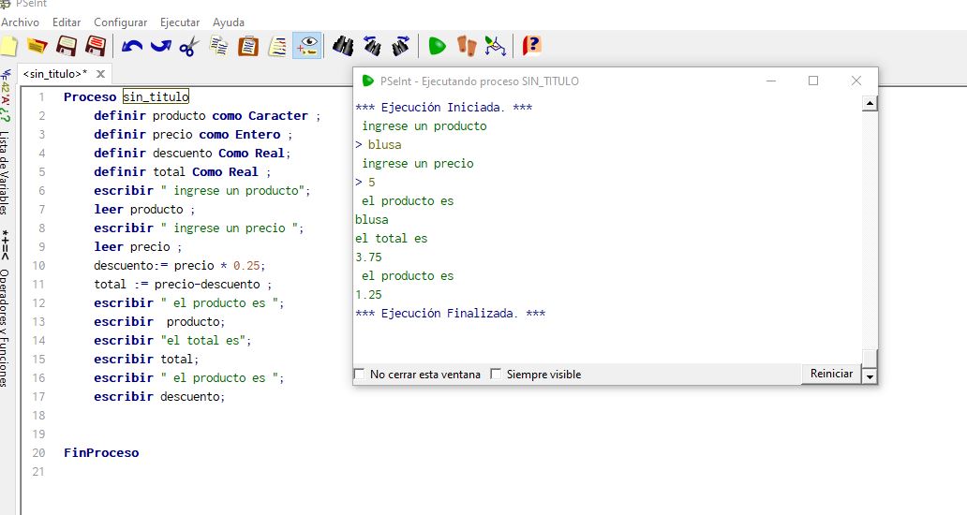Open the Configurar menu
Viewport: 967px width, 515px height.
(120, 22)
